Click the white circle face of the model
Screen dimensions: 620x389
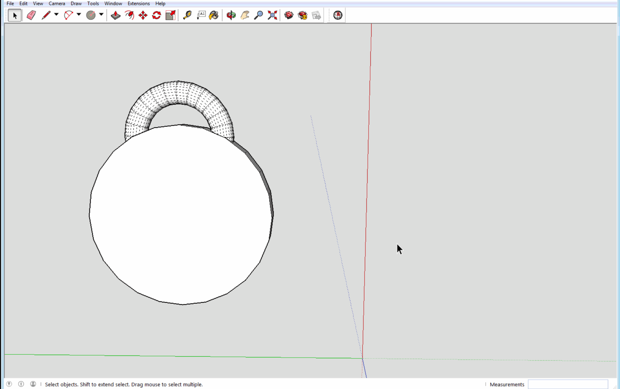pos(181,215)
